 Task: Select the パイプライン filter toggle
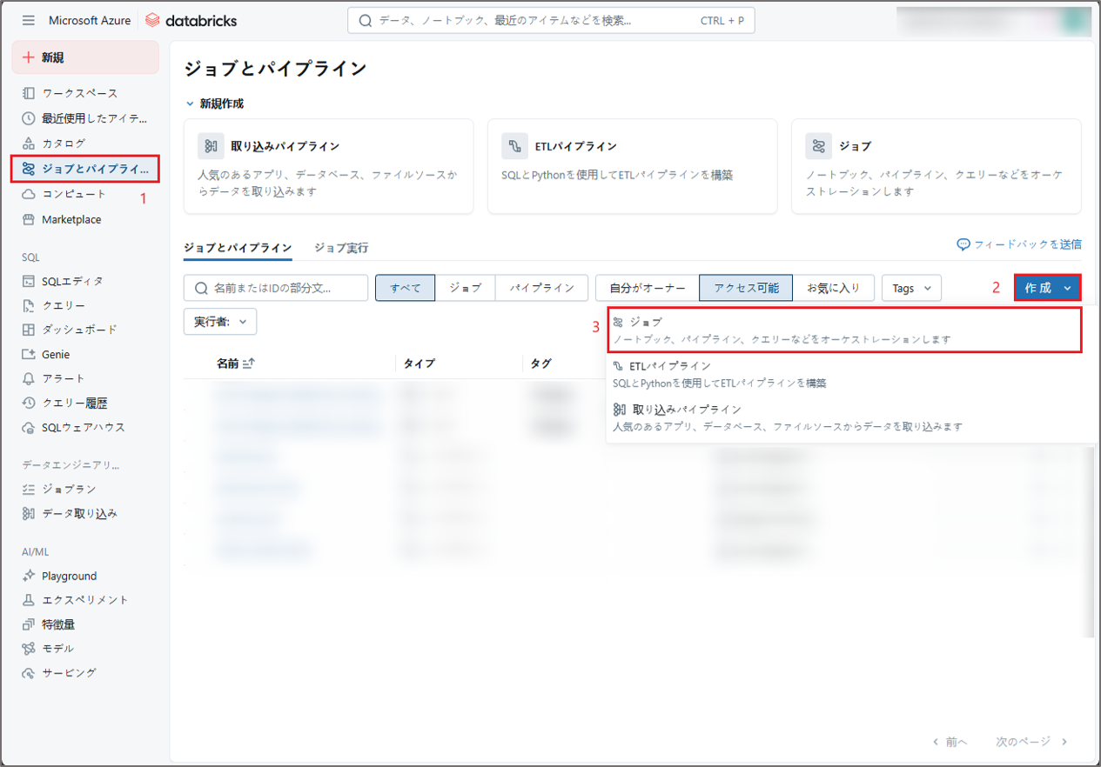point(541,288)
